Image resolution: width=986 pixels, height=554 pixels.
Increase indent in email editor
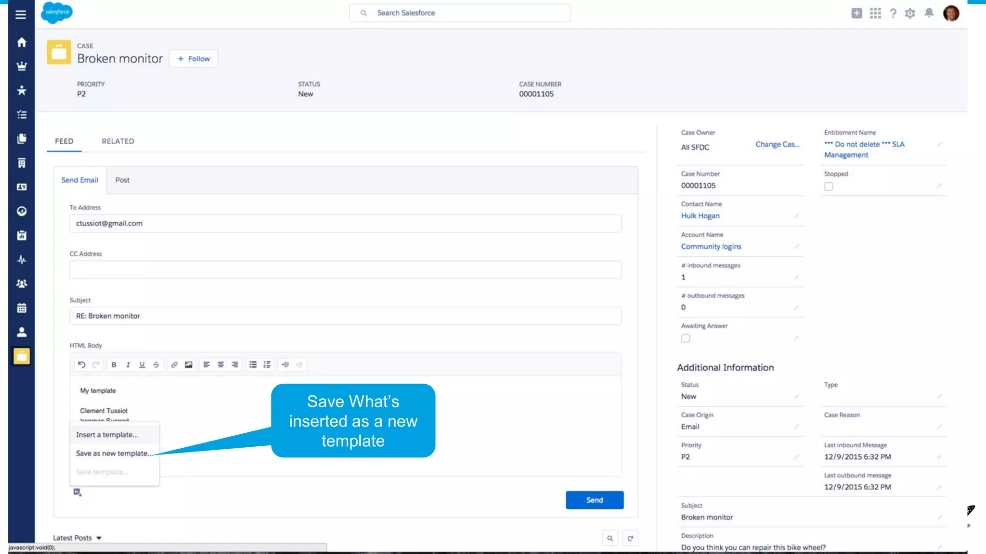pos(285,365)
